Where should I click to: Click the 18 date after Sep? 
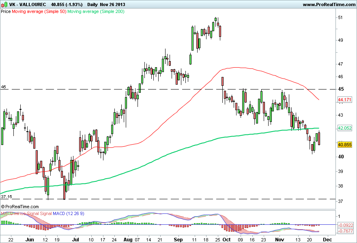[x=206, y=240]
